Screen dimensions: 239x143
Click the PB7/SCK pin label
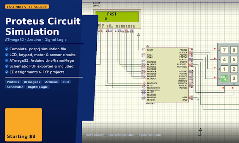click(151, 100)
